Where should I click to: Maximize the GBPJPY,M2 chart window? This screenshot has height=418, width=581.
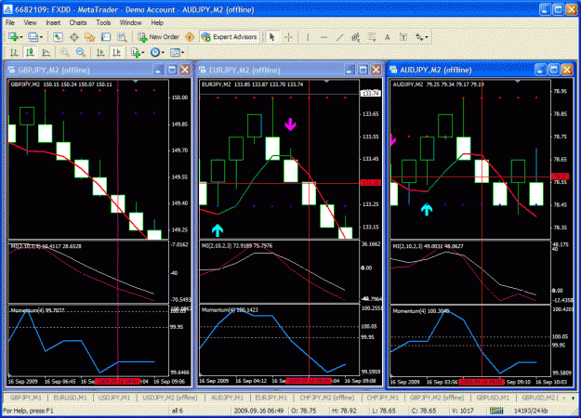[172, 70]
